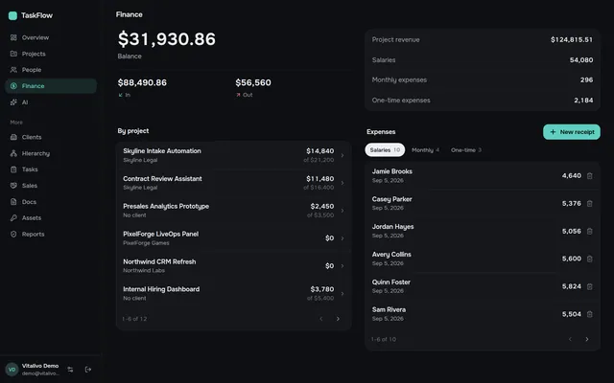
Task: Click the One-time expenses 2,184 value
Action: [x=583, y=101]
